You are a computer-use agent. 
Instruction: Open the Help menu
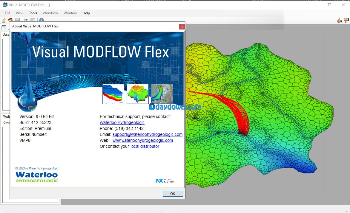coord(86,13)
